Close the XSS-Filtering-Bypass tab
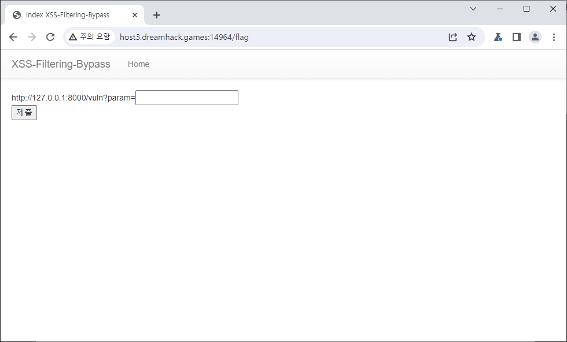This screenshot has width=567, height=342. click(135, 15)
